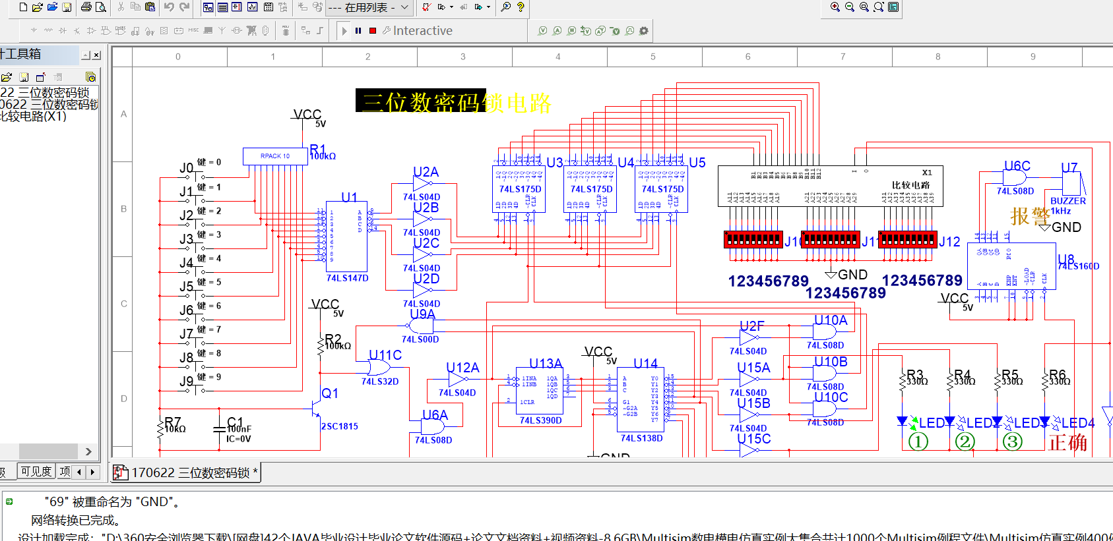Image resolution: width=1113 pixels, height=541 pixels.
Task: Create a new design file
Action: 23,7
